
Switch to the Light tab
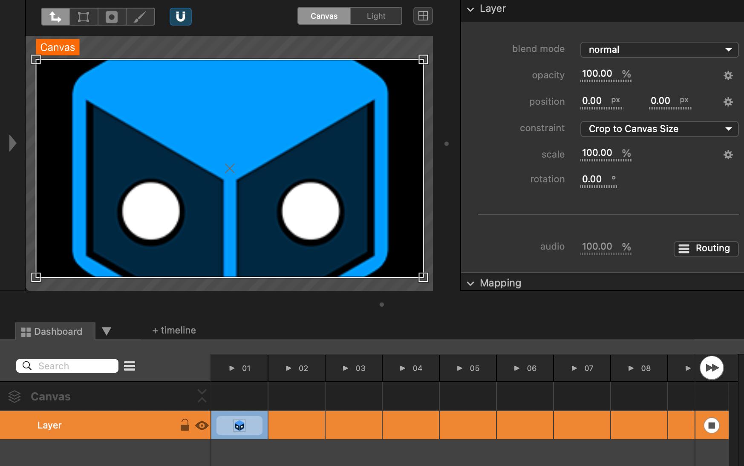click(x=376, y=16)
